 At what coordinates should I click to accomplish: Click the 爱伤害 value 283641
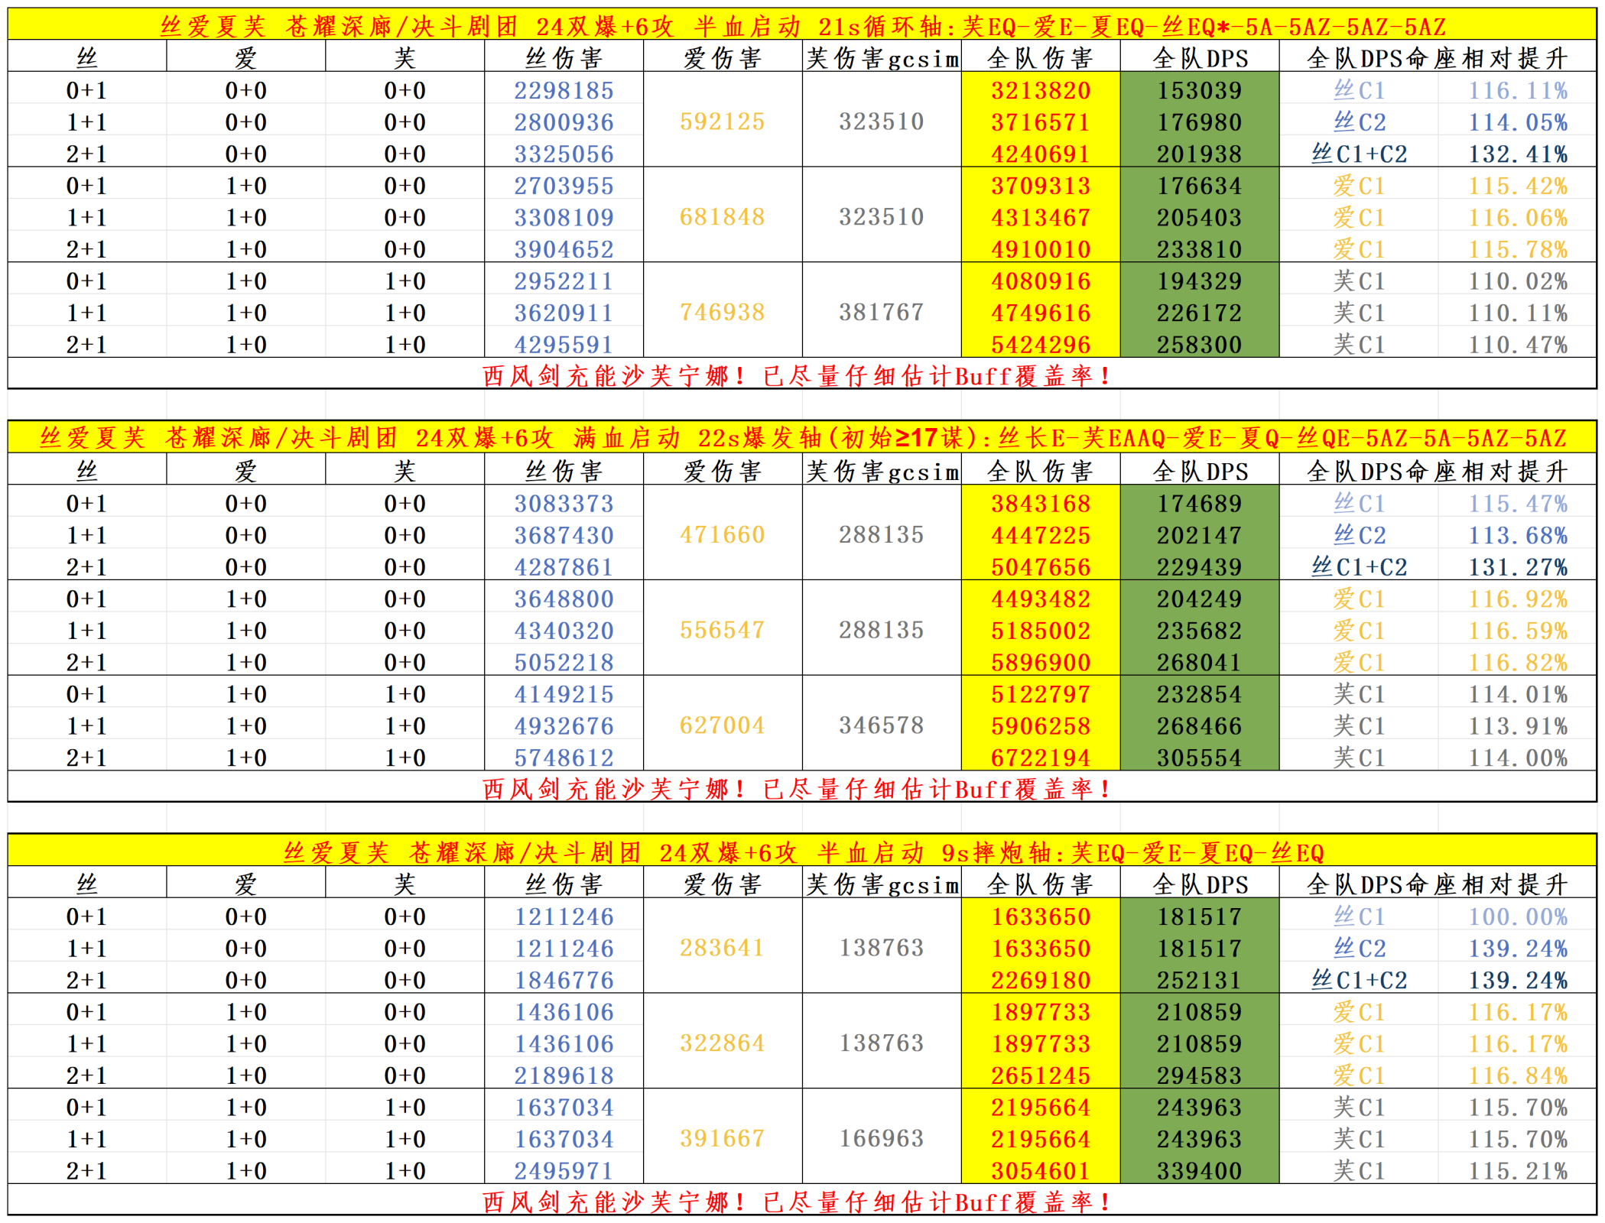[x=723, y=948]
